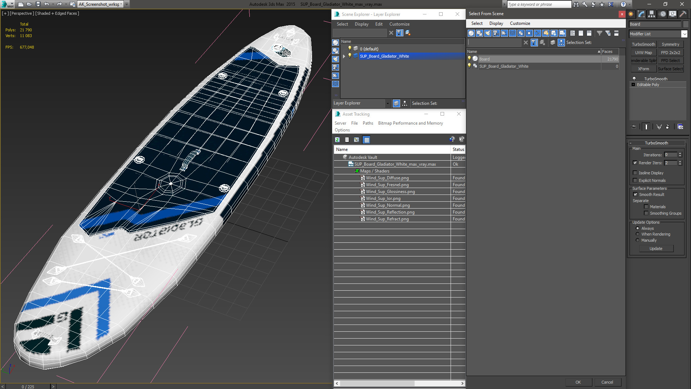Click Configure Modifier Sets icon
The width and height of the screenshot is (691, 389).
click(680, 127)
